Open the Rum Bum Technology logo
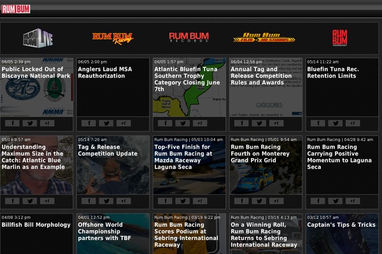 (339, 38)
